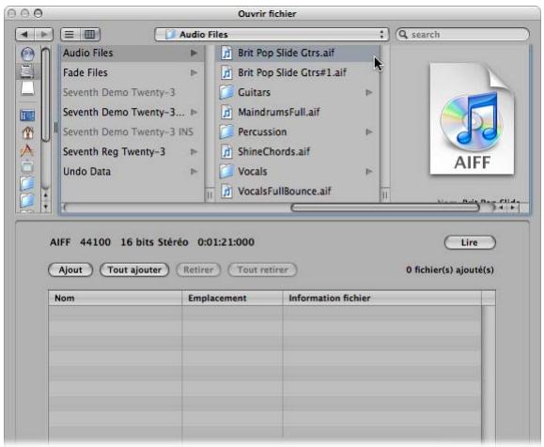Select the hard drive icon in sidebar

pos(27,70)
